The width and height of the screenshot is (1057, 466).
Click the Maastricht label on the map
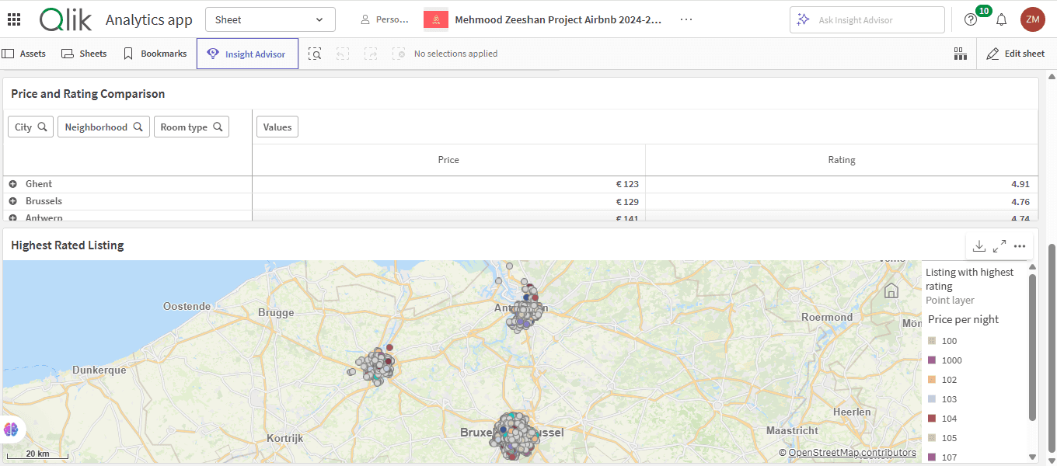point(792,429)
